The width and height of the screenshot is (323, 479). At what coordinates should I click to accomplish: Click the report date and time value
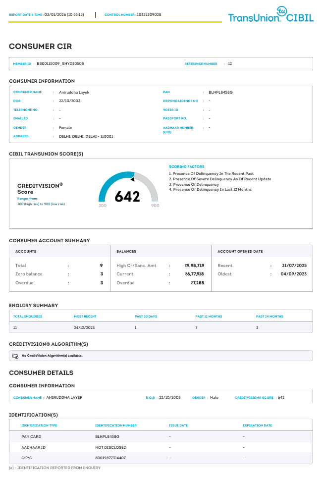coord(64,14)
